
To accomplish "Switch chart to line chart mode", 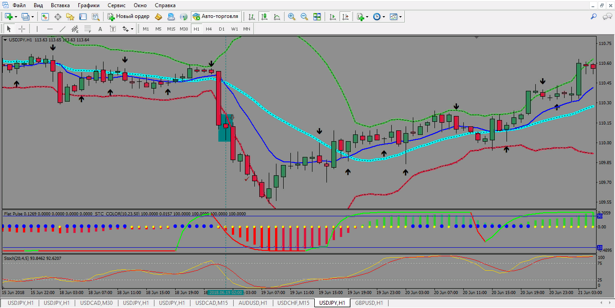I will [x=277, y=17].
